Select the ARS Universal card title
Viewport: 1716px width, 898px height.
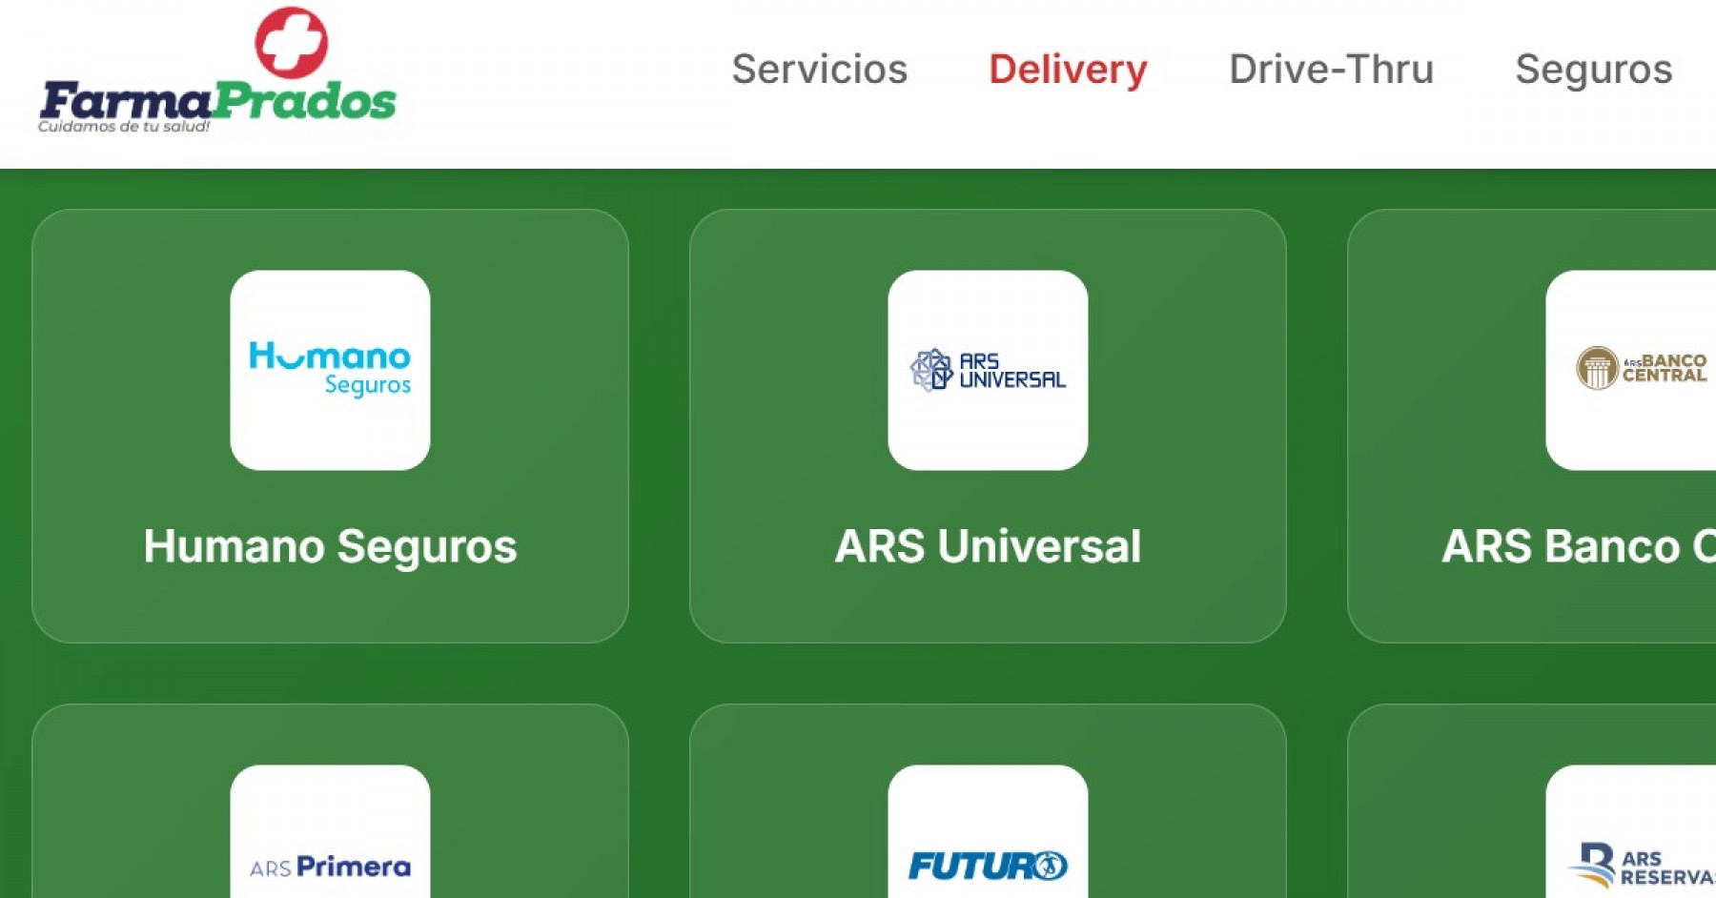(988, 546)
